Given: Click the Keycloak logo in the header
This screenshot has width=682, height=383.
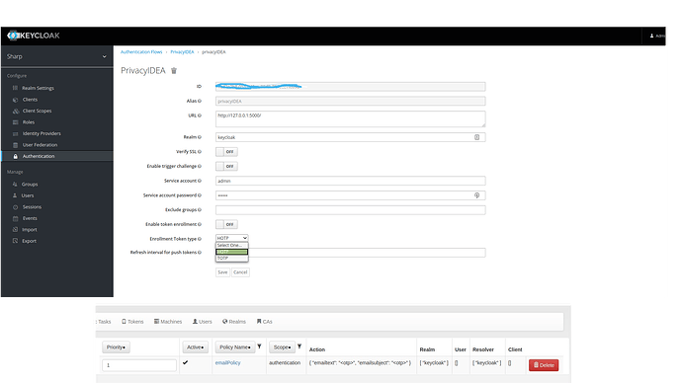Looking at the screenshot, I should coord(33,36).
